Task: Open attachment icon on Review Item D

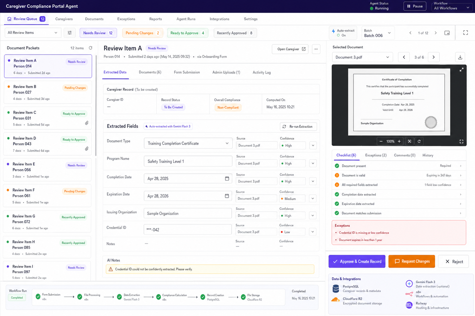Action: click(87, 149)
